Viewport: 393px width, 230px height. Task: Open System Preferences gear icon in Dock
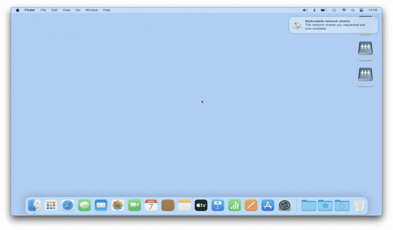click(x=284, y=205)
